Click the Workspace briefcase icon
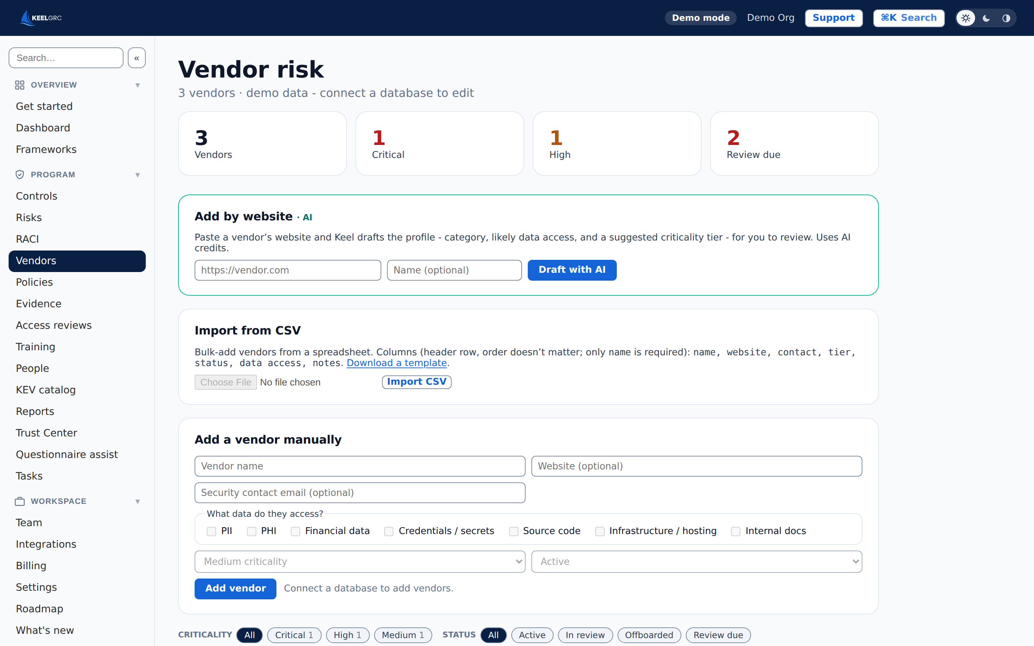The image size is (1034, 646). 20,501
